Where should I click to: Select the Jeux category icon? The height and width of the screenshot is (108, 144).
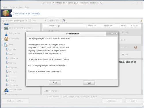(6, 45)
